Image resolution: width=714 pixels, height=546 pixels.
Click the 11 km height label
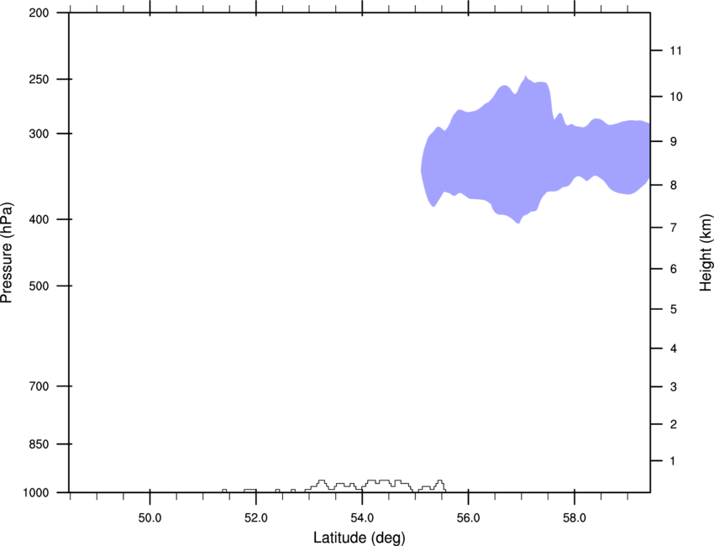[675, 50]
